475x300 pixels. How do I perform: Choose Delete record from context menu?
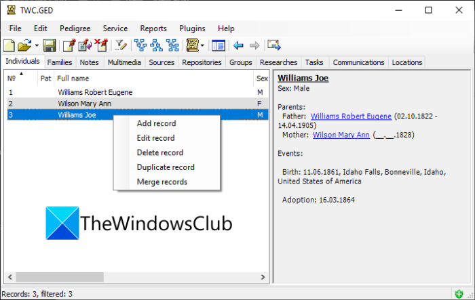(167, 152)
